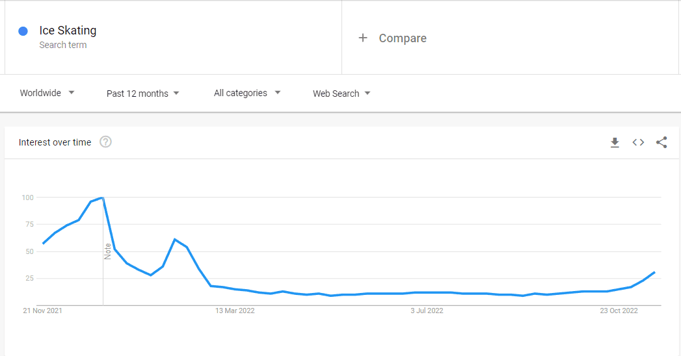Image resolution: width=681 pixels, height=356 pixels.
Task: Click the Note marker on the chart
Action: coord(108,251)
